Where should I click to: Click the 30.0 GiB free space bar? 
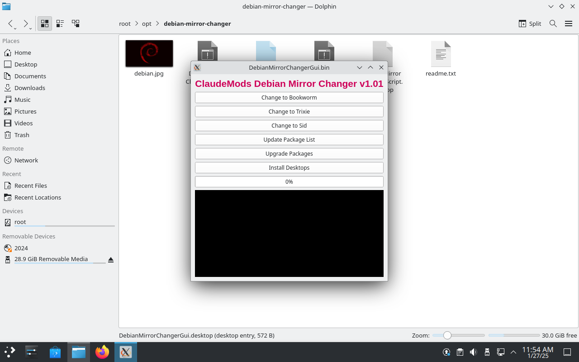(x=514, y=335)
